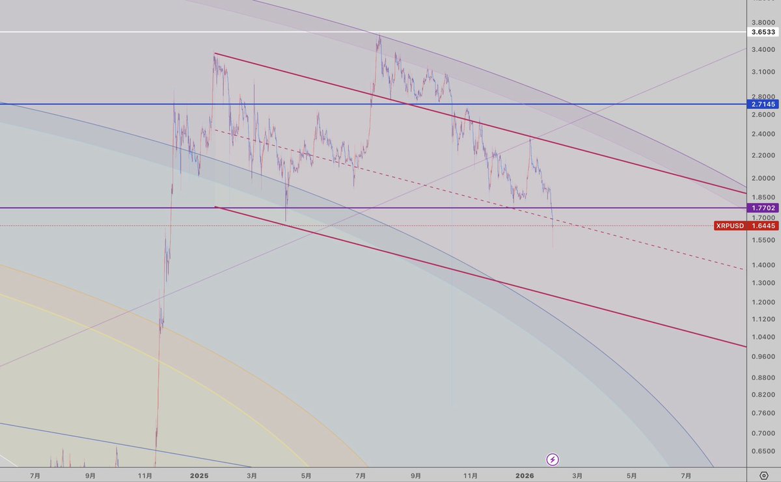This screenshot has width=781, height=482.
Task: Click the 1.8500 price scale value
Action: coord(762,197)
